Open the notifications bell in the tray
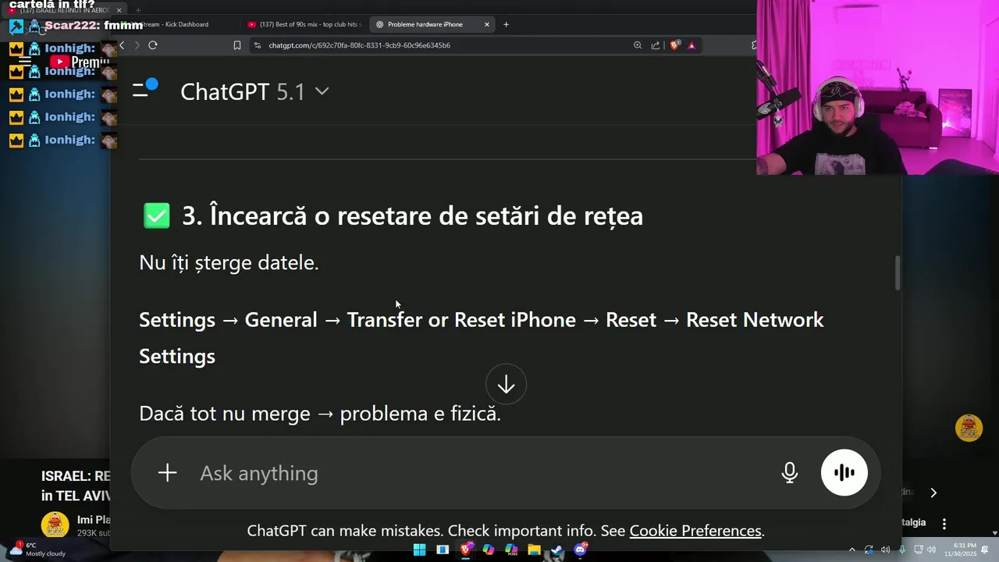This screenshot has width=999, height=562. (985, 550)
